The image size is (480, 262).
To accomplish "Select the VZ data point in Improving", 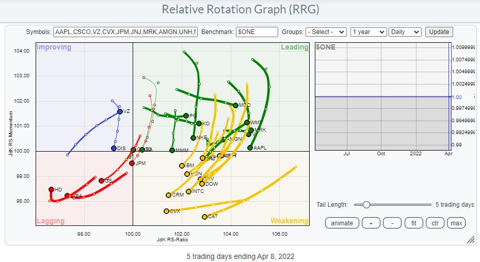I will (x=120, y=111).
